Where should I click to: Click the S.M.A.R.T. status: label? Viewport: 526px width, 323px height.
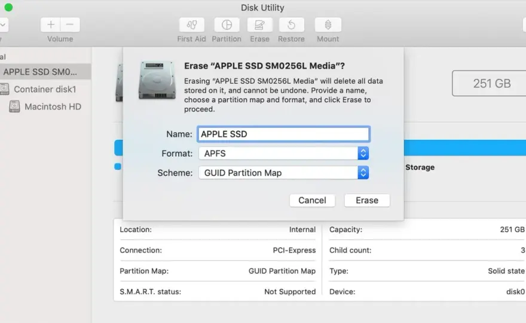coord(150,292)
